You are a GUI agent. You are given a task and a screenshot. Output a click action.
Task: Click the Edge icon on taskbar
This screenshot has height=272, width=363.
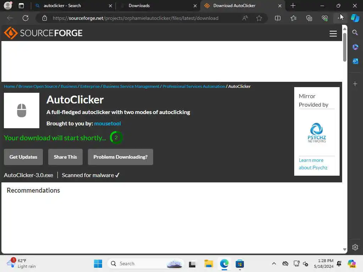(224, 263)
